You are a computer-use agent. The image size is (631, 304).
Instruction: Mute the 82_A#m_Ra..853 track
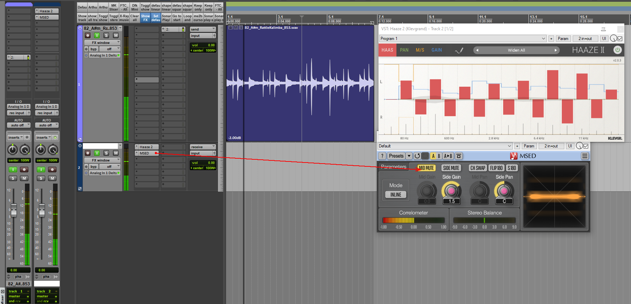116,35
